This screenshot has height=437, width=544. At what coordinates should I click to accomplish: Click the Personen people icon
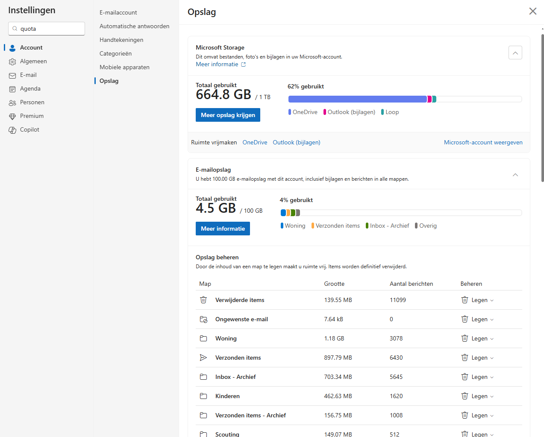tap(12, 103)
